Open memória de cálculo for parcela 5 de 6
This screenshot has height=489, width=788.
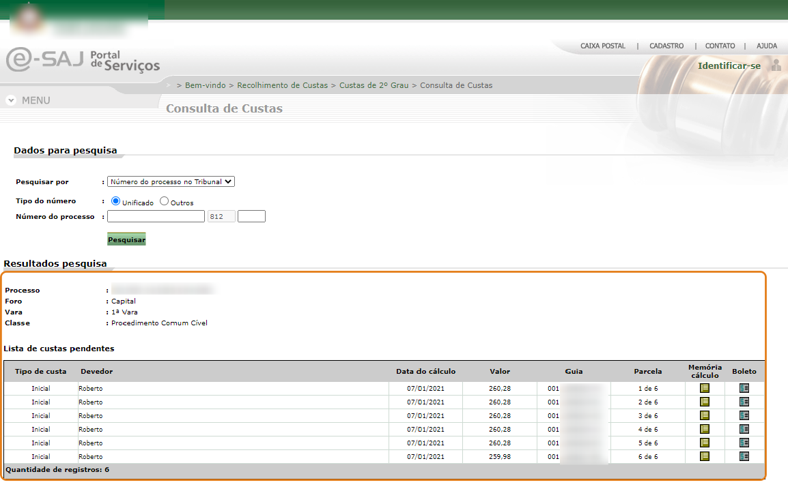click(705, 443)
